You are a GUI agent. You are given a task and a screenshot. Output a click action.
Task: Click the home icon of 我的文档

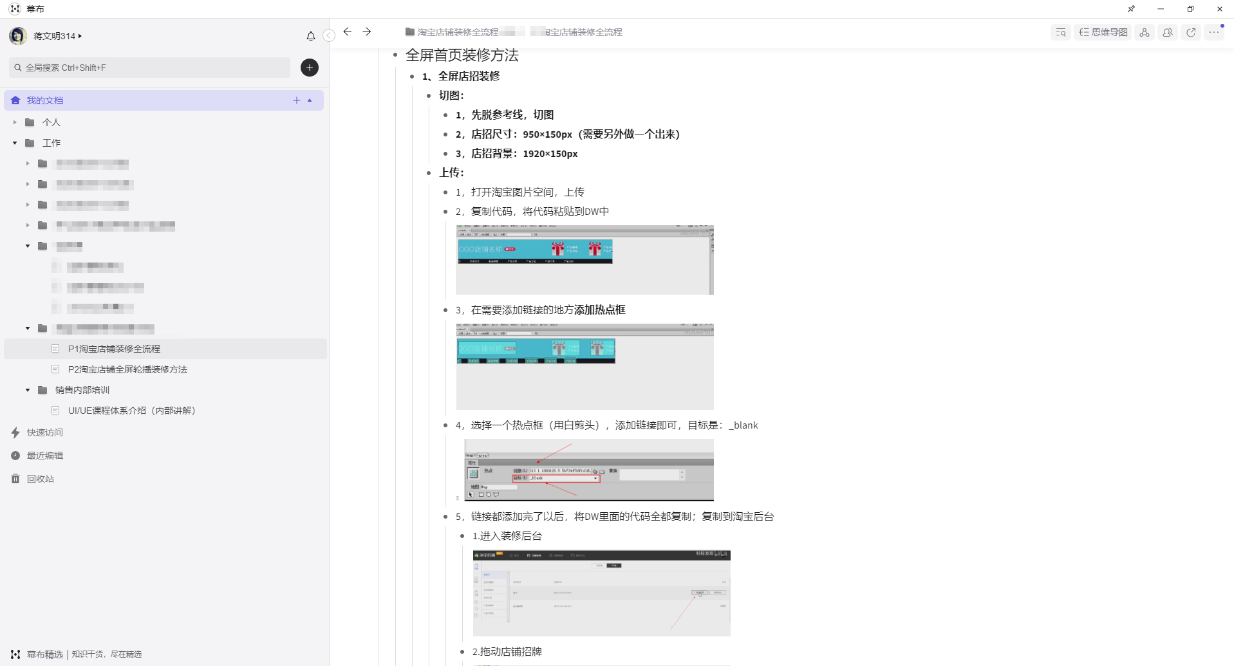point(15,100)
